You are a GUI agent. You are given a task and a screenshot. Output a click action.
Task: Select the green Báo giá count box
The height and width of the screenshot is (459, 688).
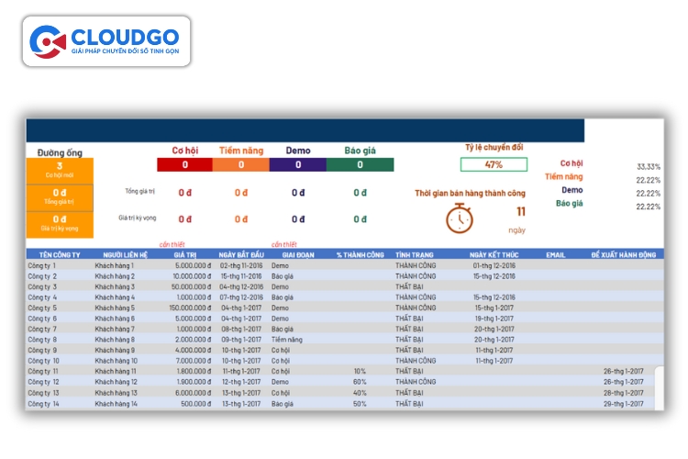pos(360,165)
